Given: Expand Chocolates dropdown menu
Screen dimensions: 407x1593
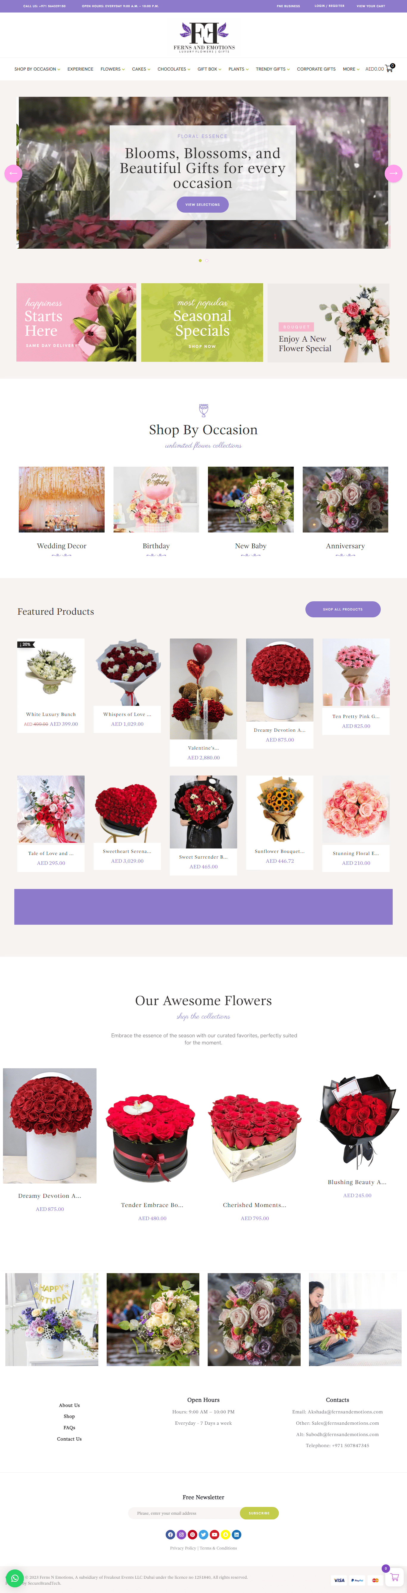Looking at the screenshot, I should 174,69.
